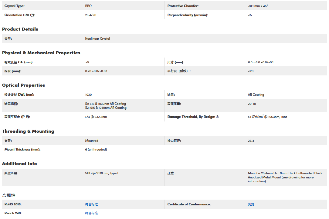Click the 23.4/90 orientation value

pyautogui.click(x=90, y=15)
